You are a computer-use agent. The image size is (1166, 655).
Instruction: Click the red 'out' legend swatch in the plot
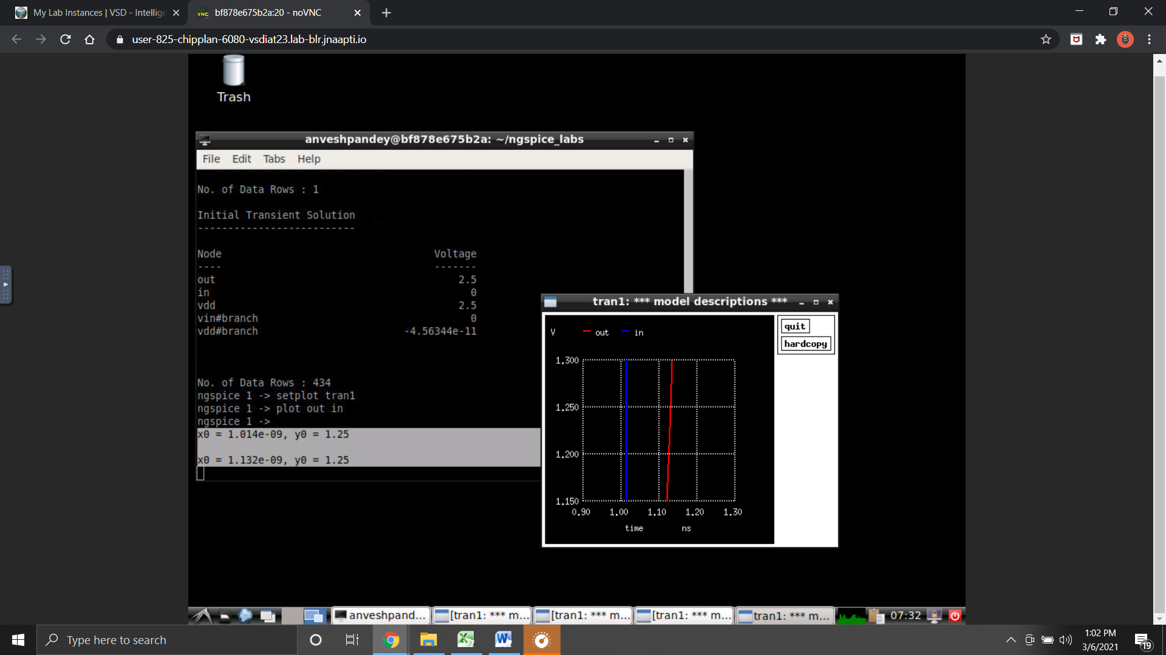(x=587, y=332)
